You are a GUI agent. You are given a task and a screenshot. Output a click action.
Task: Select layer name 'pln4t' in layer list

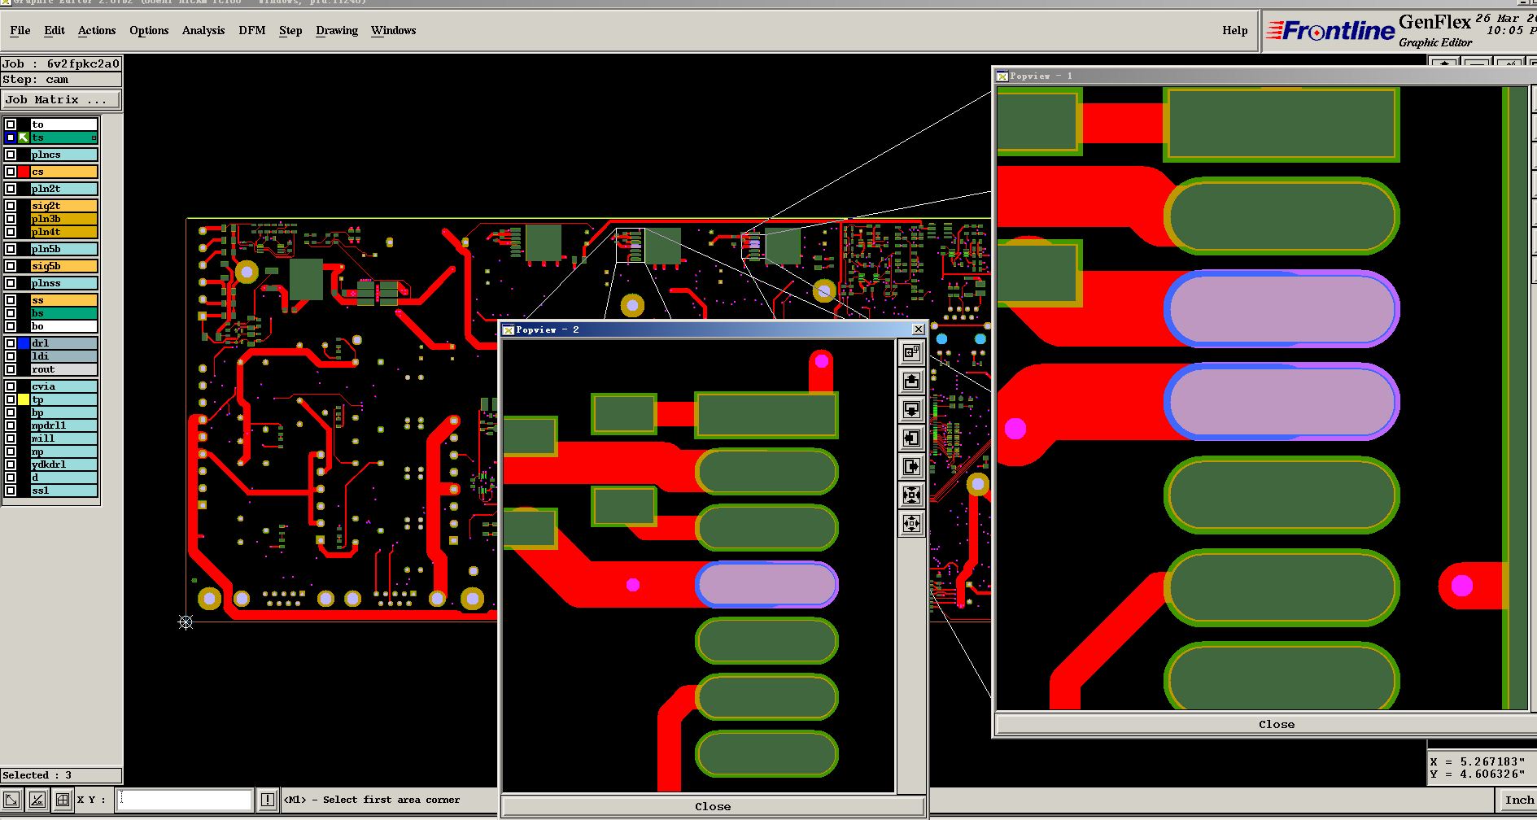pyautogui.click(x=64, y=232)
